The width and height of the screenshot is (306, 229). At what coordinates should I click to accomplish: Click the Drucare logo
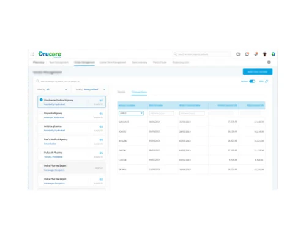pyautogui.click(x=50, y=54)
